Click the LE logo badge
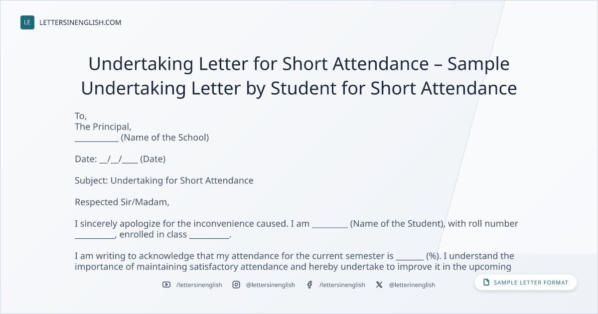Screen dimensions: 598x314 click(x=27, y=22)
